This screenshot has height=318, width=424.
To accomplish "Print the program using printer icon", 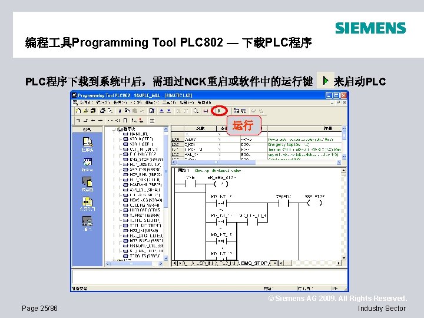I will (x=102, y=111).
